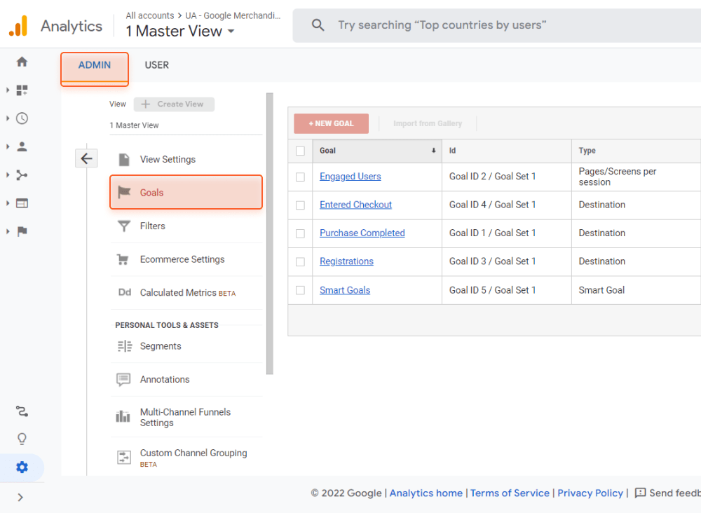Viewport: 701px width, 513px height.
Task: Click the back arrow button beside View column
Action: pyautogui.click(x=86, y=158)
